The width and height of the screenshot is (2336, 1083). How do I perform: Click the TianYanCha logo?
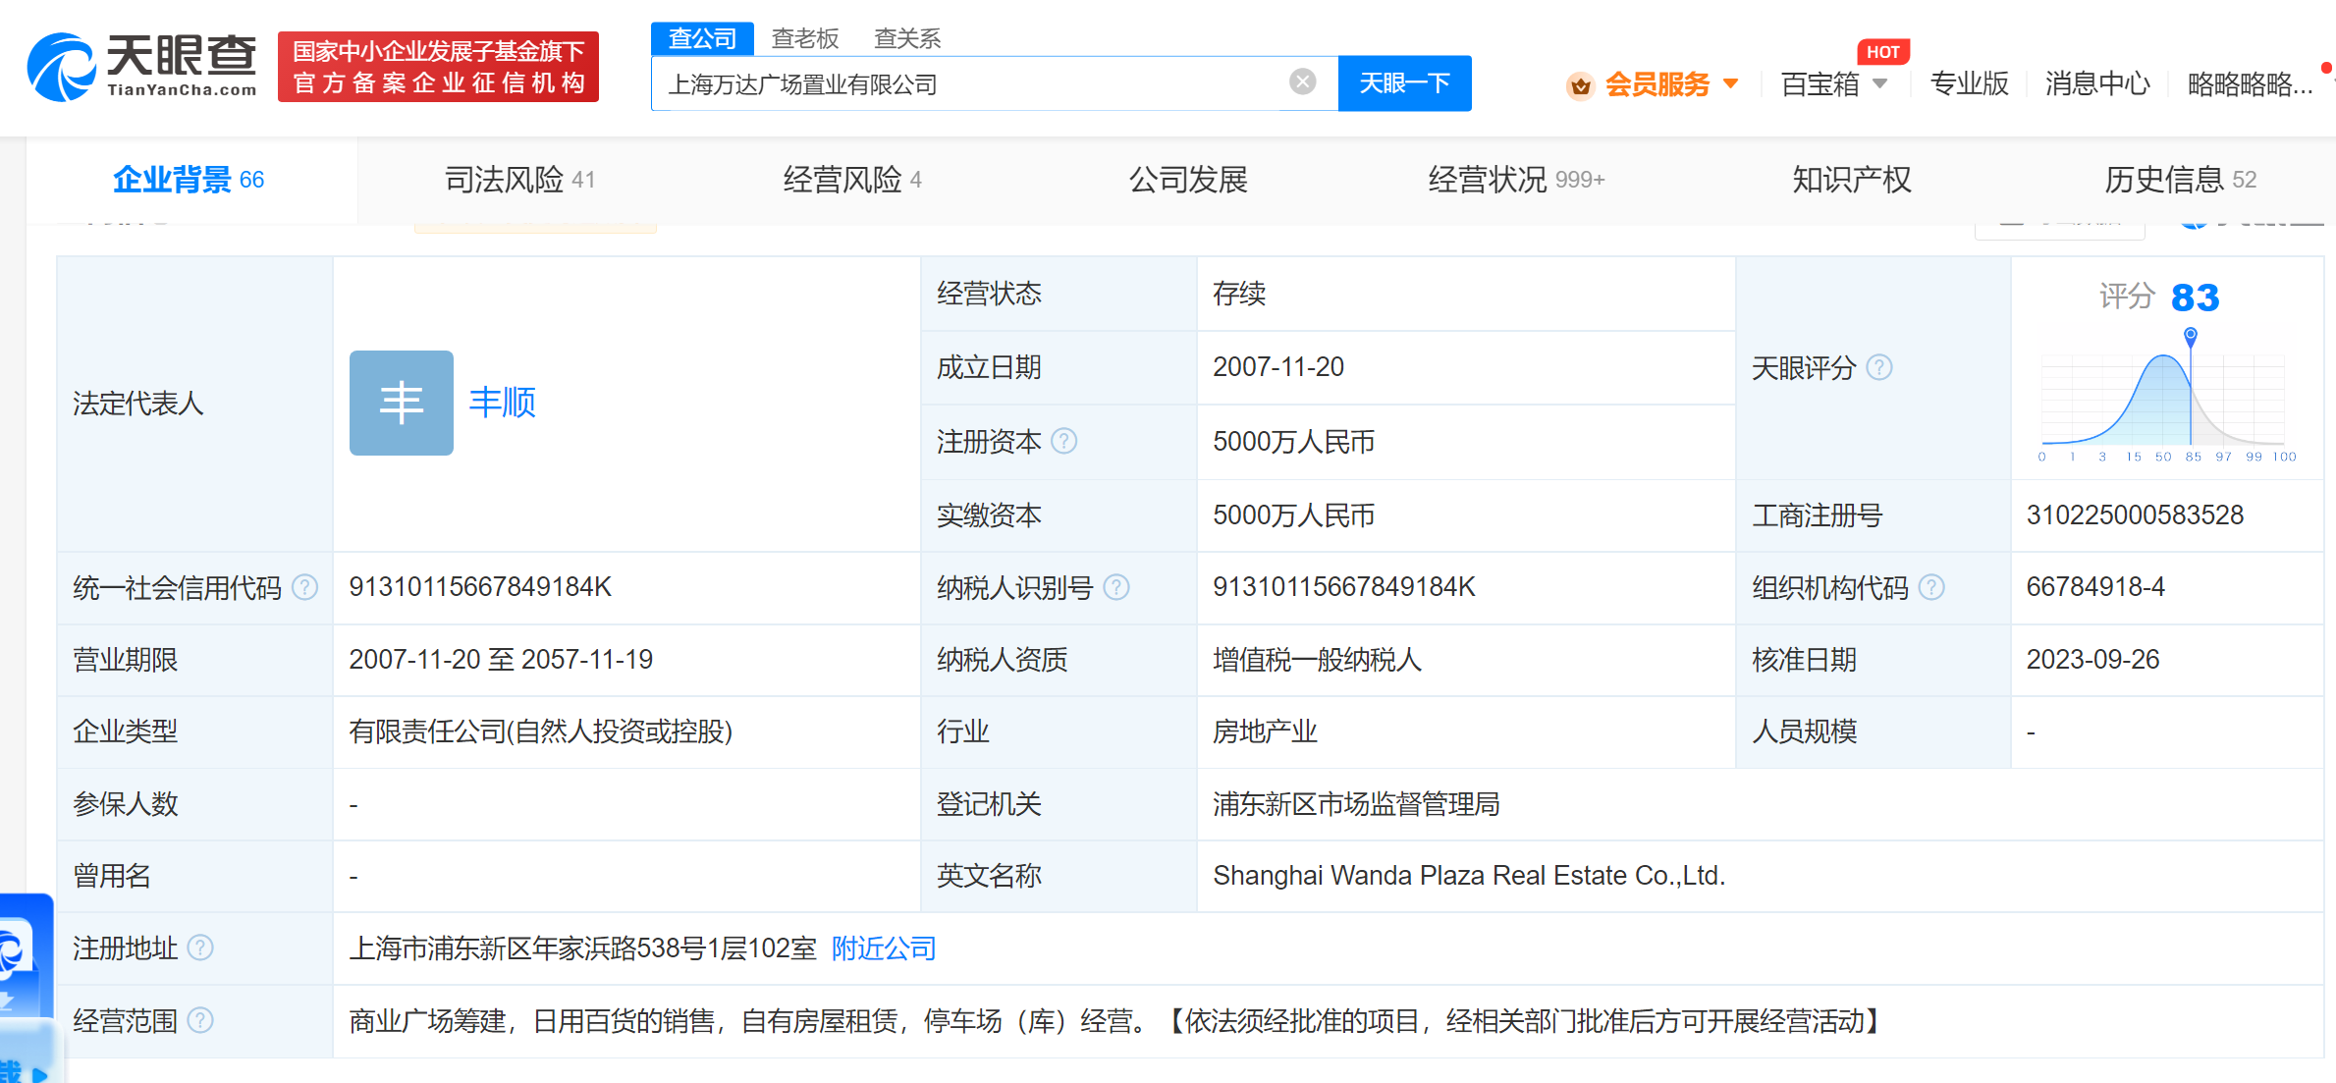click(142, 67)
